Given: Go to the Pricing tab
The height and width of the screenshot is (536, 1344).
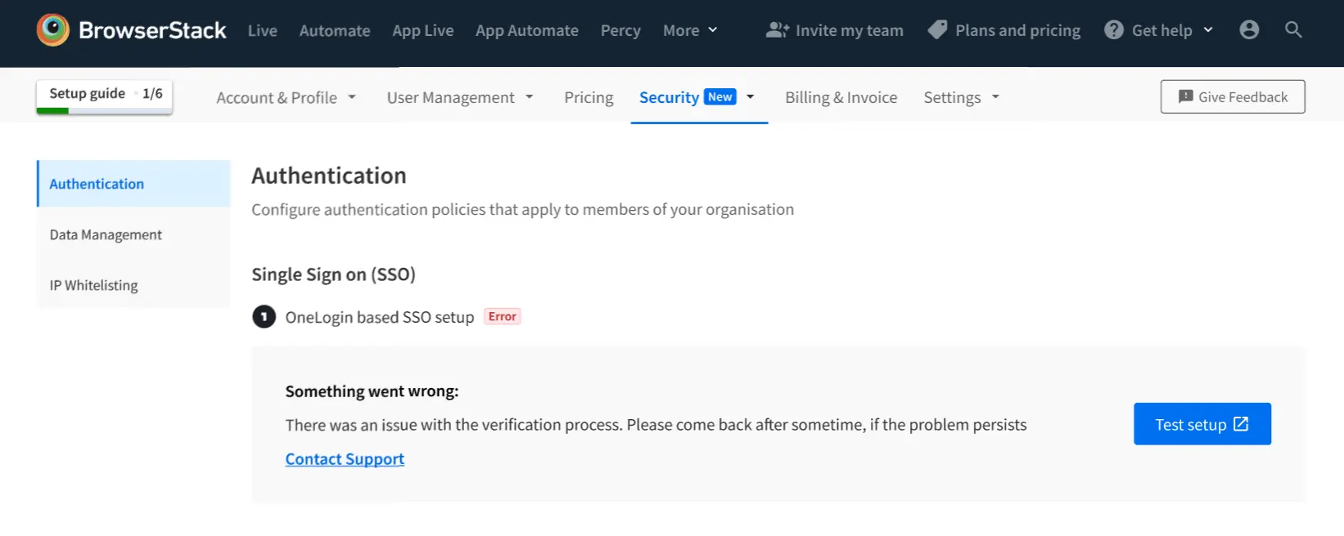Looking at the screenshot, I should click(x=589, y=97).
